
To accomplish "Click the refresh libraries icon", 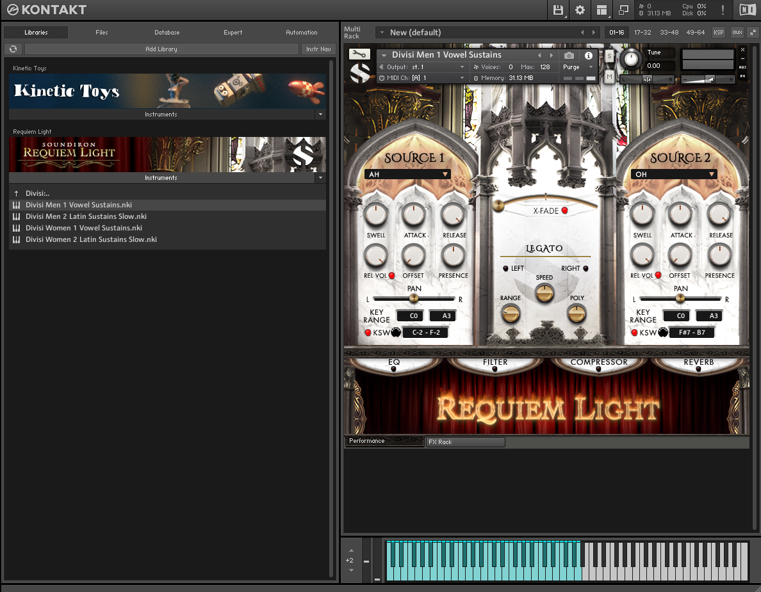I will point(13,49).
